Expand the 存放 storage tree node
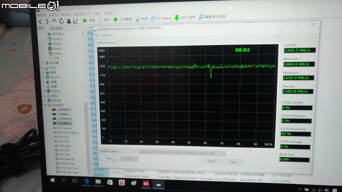The image size is (342, 192). coord(43,68)
